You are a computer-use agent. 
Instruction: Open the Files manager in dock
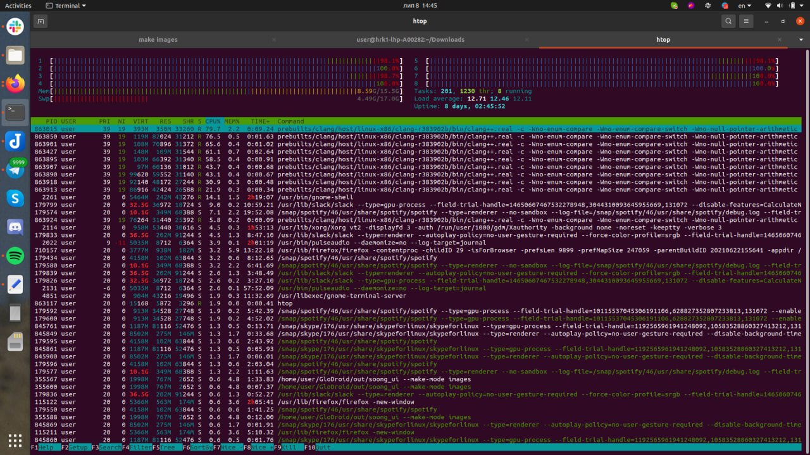click(15, 55)
